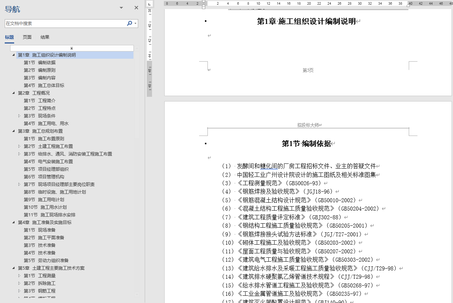
Task: Expand 第7节 现场项目经理部主要岗位职责
Action: pyautogui.click(x=20, y=184)
